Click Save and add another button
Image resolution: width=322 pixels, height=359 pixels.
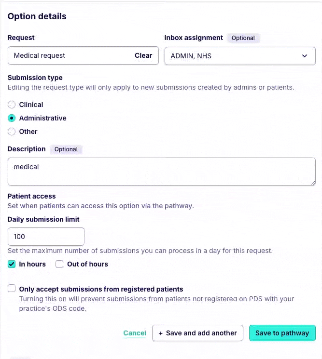click(197, 333)
